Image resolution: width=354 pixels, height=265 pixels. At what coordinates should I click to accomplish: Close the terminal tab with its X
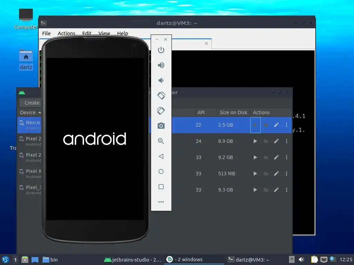(206, 43)
